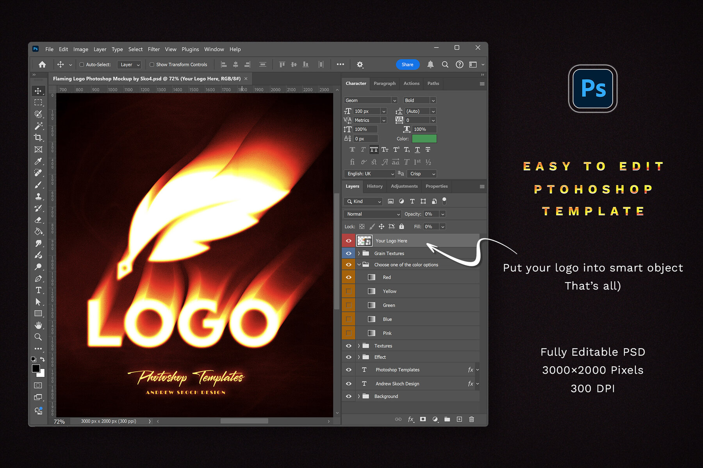Open the text Color swatch
This screenshot has width=703, height=468.
pyautogui.click(x=424, y=138)
